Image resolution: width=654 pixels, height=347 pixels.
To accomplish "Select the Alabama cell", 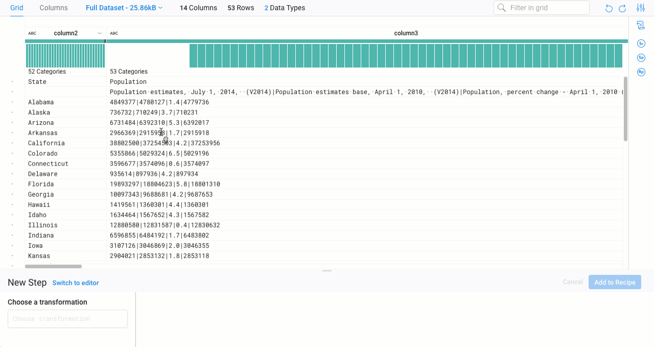I will tap(65, 102).
